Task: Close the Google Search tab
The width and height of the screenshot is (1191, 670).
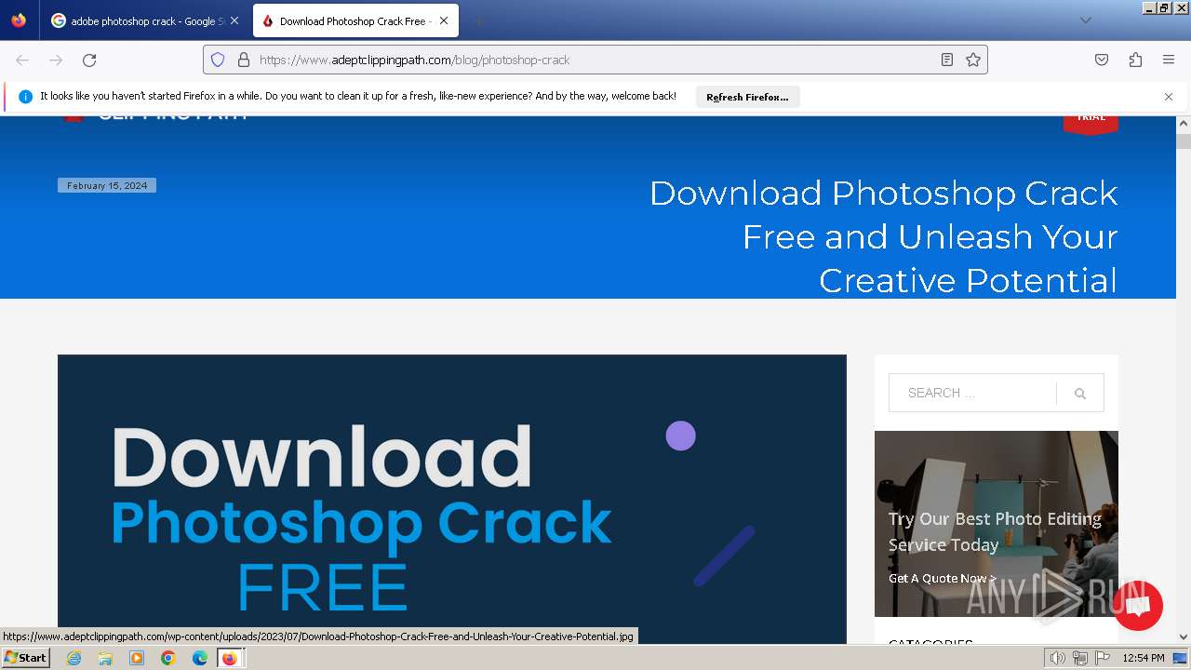Action: pos(234,20)
